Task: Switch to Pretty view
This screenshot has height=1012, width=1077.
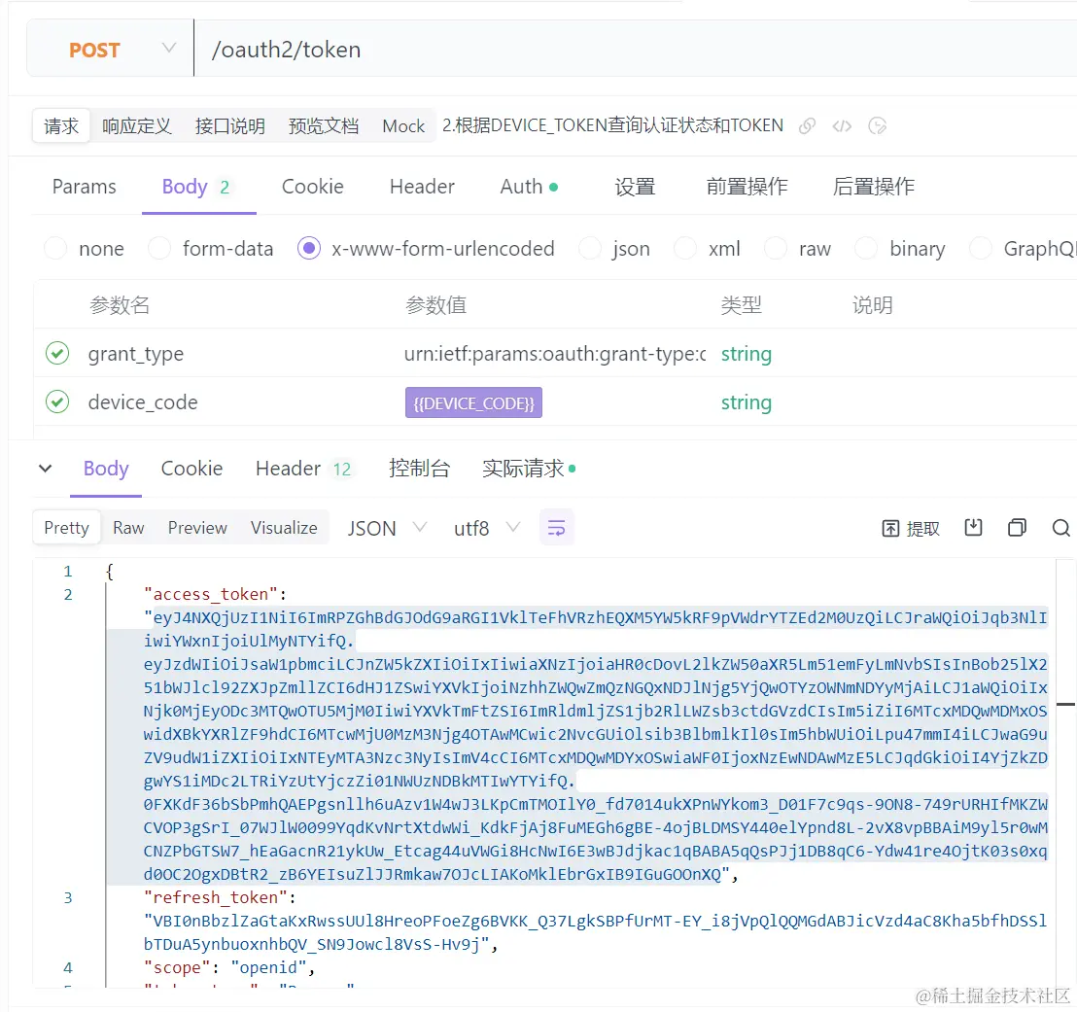Action: [x=67, y=528]
